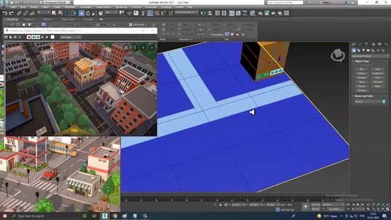Image resolution: width=391 pixels, height=220 pixels.
Task: Open Select by Name dialog
Action: click(x=60, y=13)
